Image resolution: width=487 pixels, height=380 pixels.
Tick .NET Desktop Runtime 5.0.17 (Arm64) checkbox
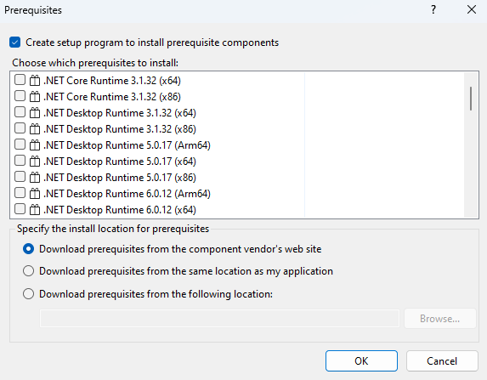(20, 145)
